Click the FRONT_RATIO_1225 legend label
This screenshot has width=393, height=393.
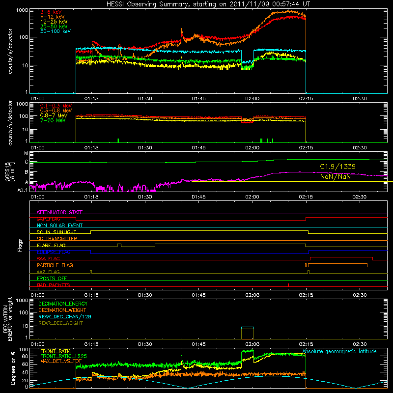coord(63,356)
